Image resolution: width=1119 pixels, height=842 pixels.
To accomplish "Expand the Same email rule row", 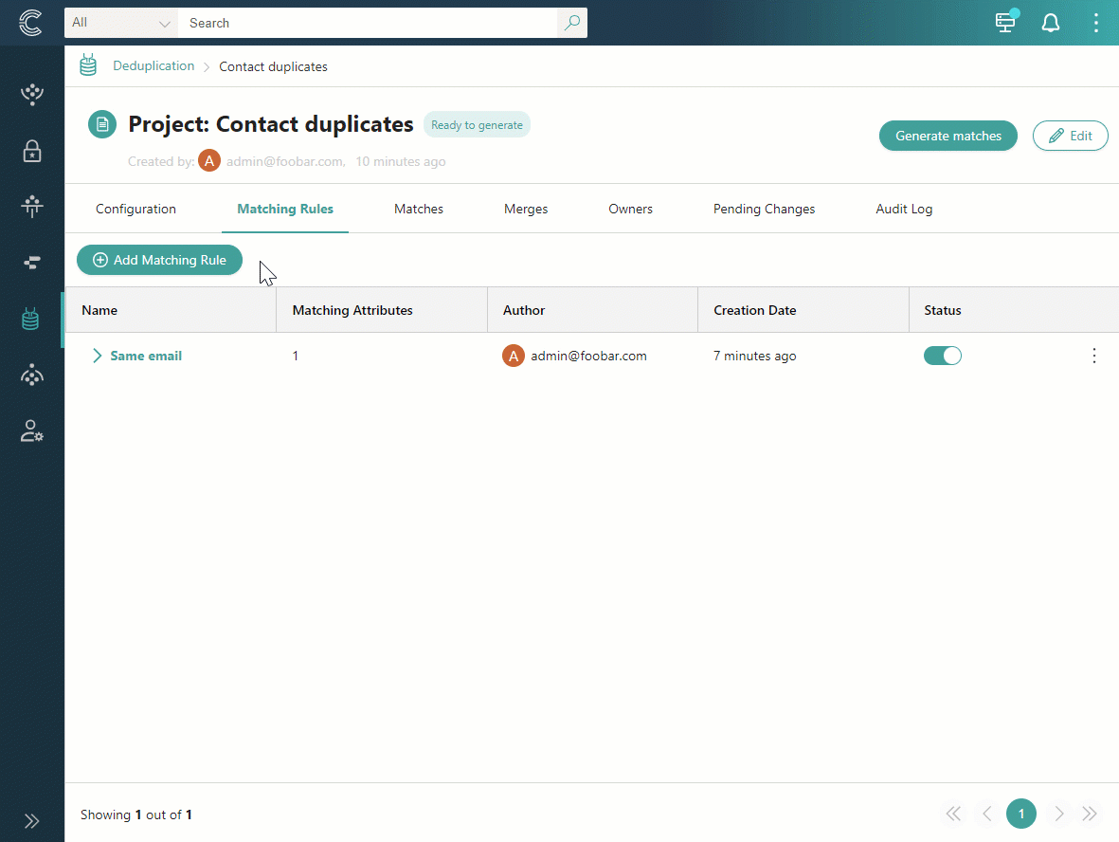I will coord(97,356).
